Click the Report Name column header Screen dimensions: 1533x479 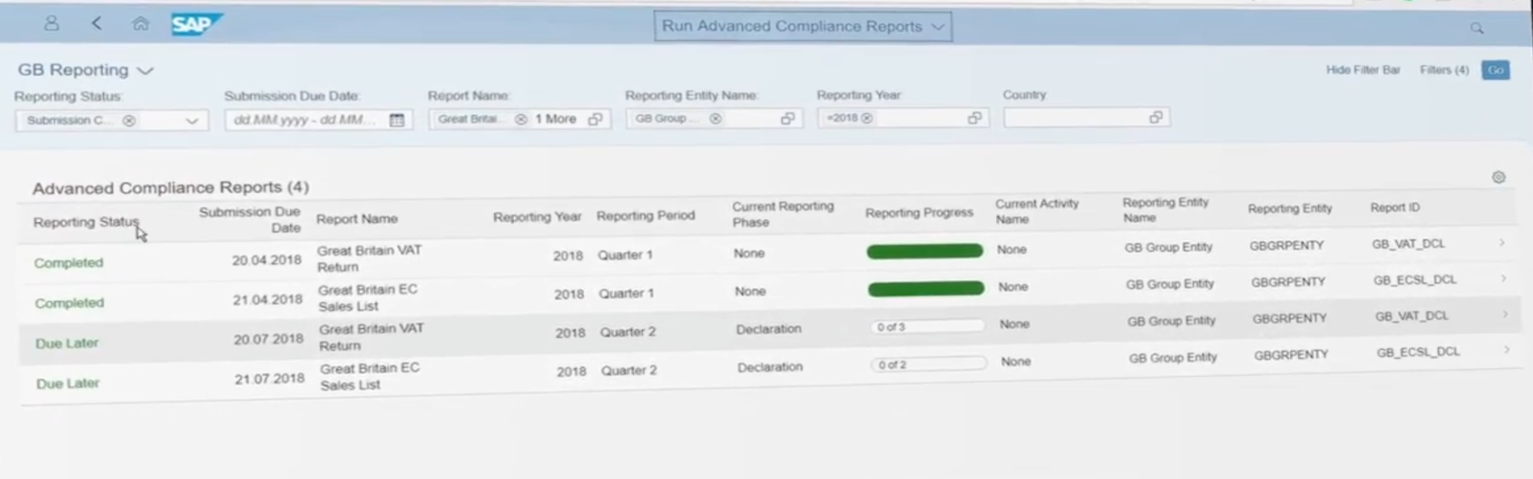357,218
